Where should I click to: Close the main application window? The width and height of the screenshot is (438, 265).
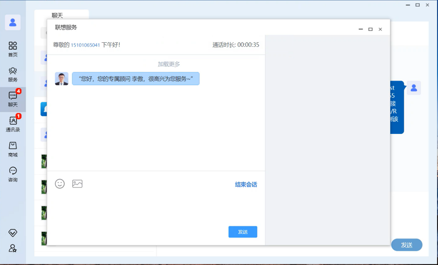427,5
